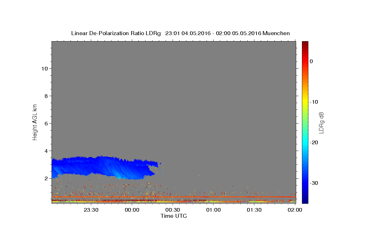
Task: Click the blue -30 dB colorbar region
Action: coord(305,183)
